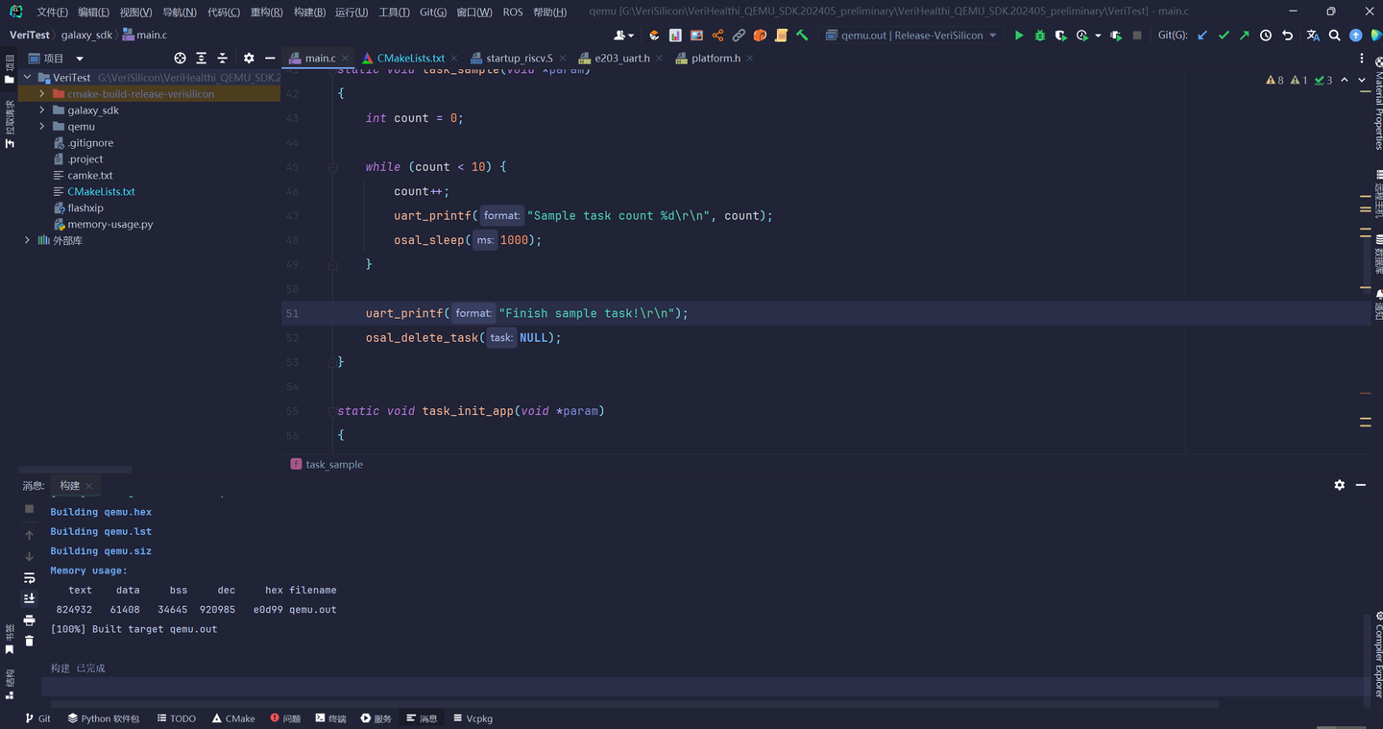Image resolution: width=1383 pixels, height=729 pixels.
Task: Click task_sample breadcrumb below editor
Action: pos(327,464)
